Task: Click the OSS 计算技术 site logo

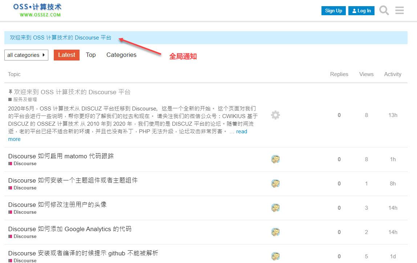Action: pos(37,11)
